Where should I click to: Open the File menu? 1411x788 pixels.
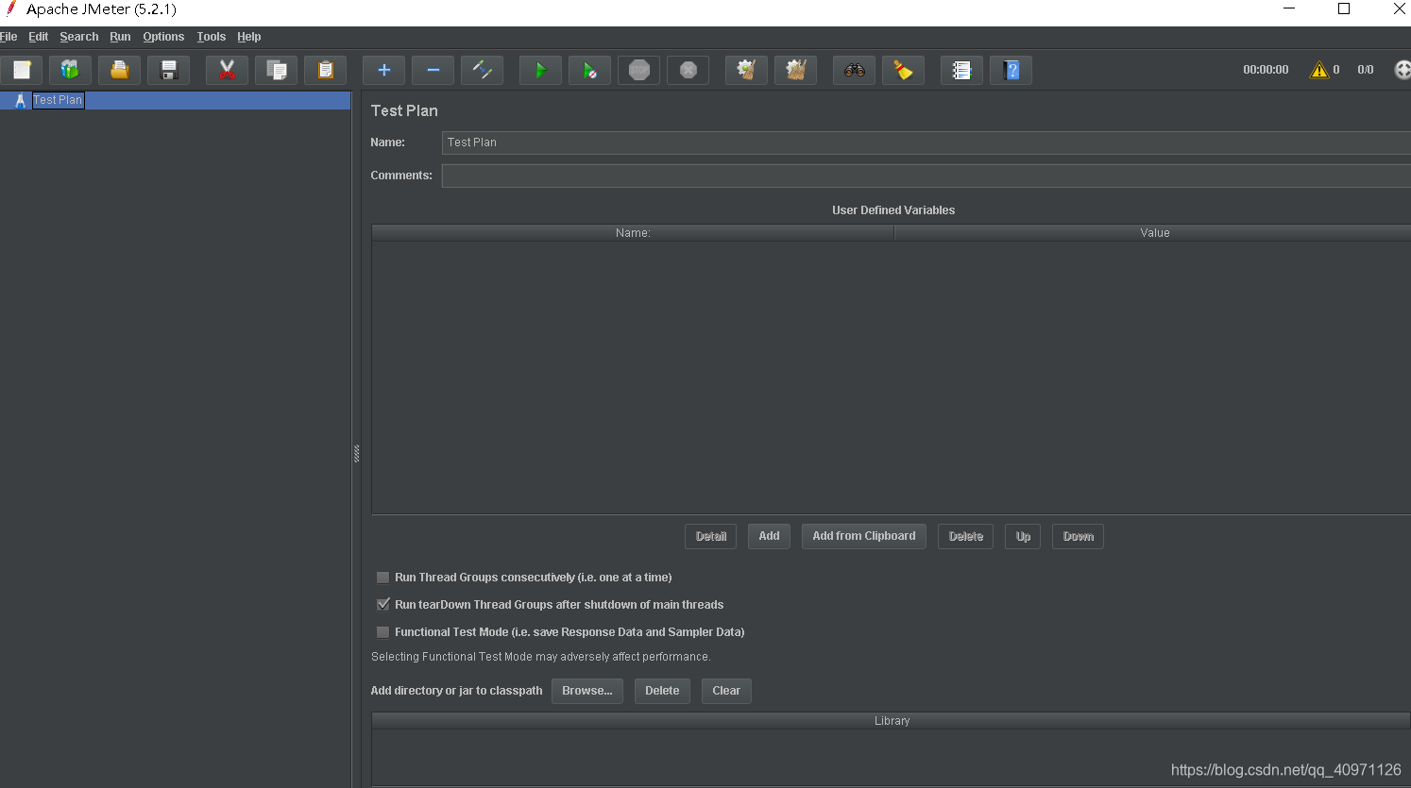[x=8, y=37]
